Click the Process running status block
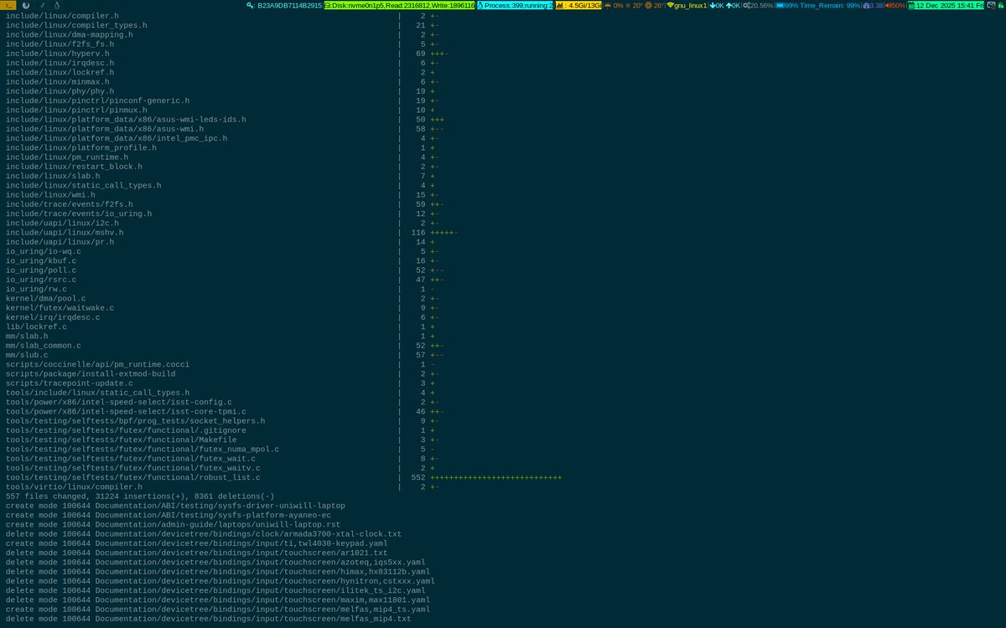 (x=516, y=5)
